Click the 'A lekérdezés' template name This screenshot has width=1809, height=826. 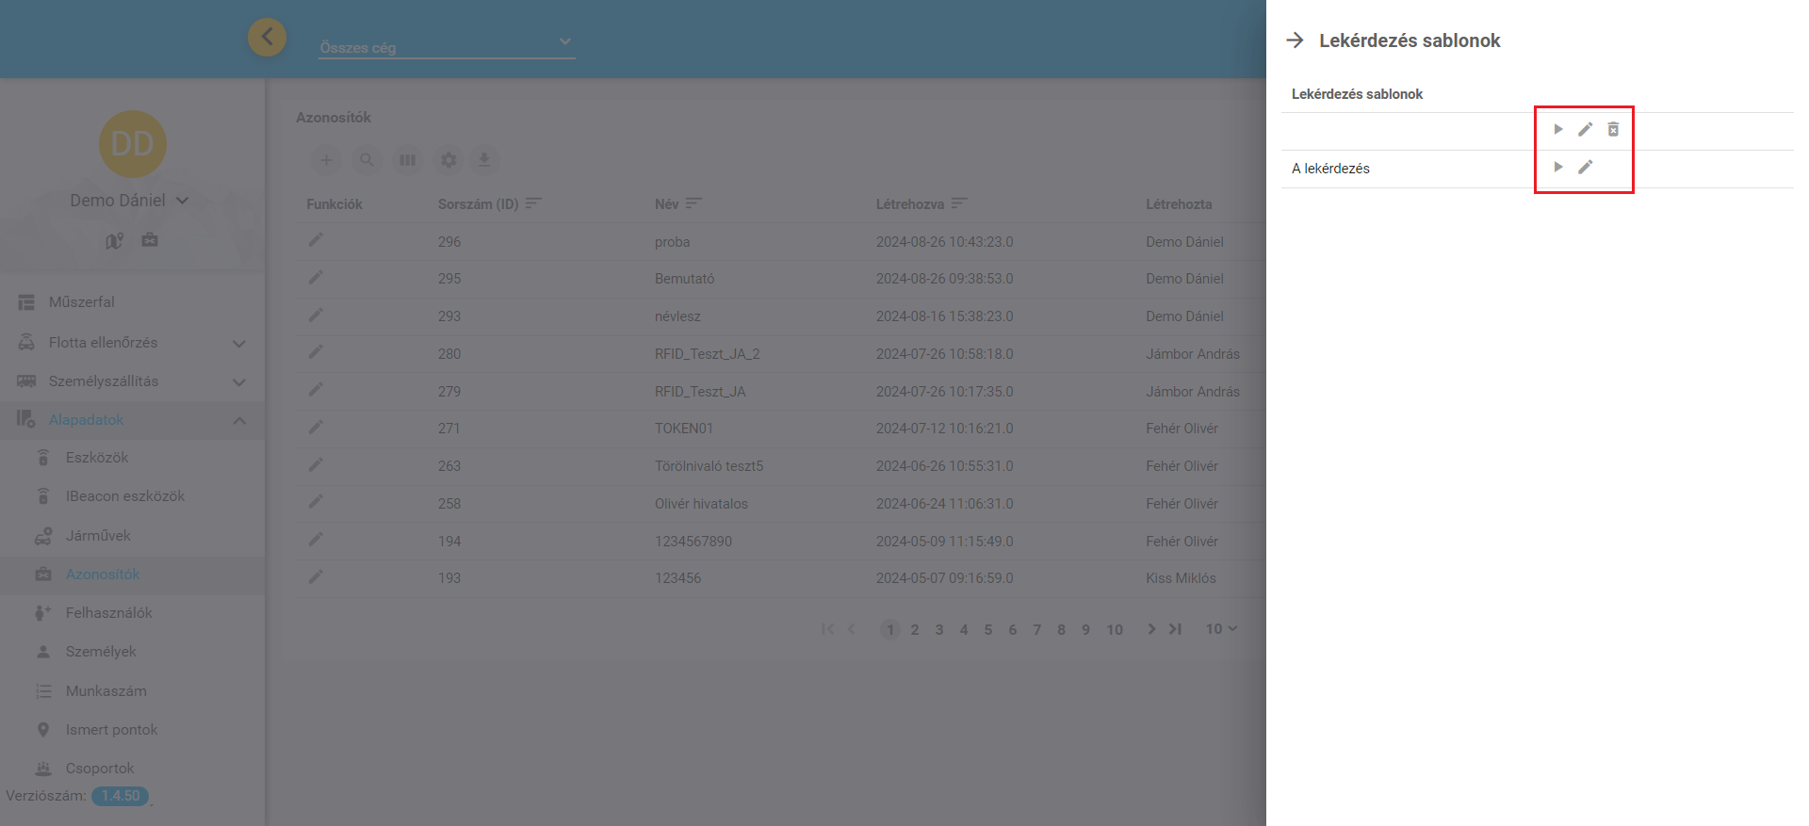1330,169
